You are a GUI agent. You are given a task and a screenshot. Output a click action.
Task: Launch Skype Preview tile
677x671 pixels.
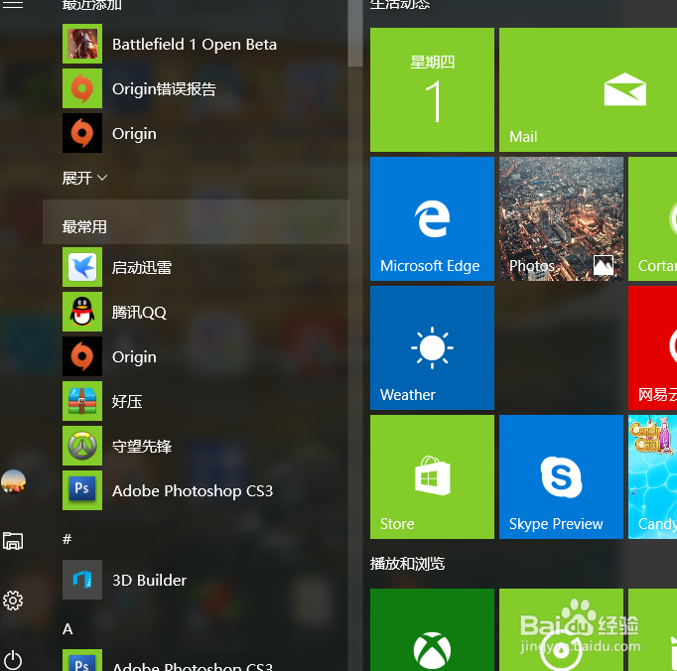coord(561,477)
